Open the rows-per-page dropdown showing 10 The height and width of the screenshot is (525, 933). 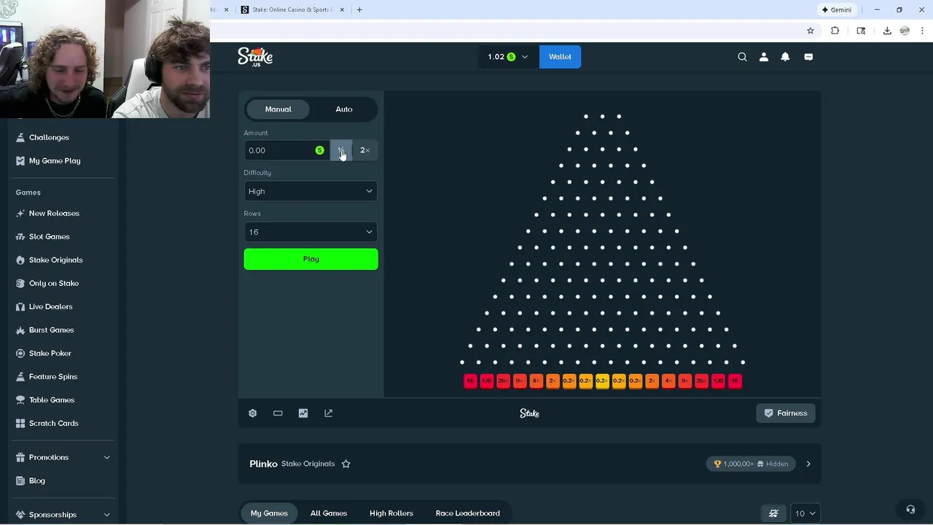(x=805, y=513)
